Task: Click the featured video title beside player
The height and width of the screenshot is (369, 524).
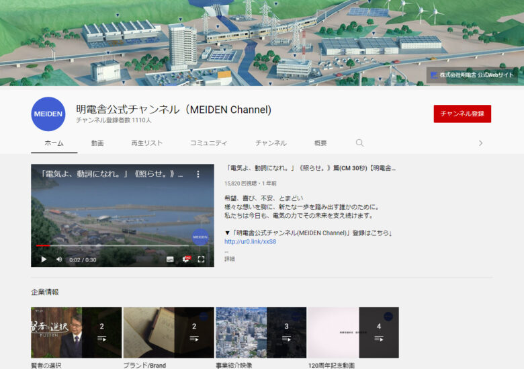Action: (310, 168)
